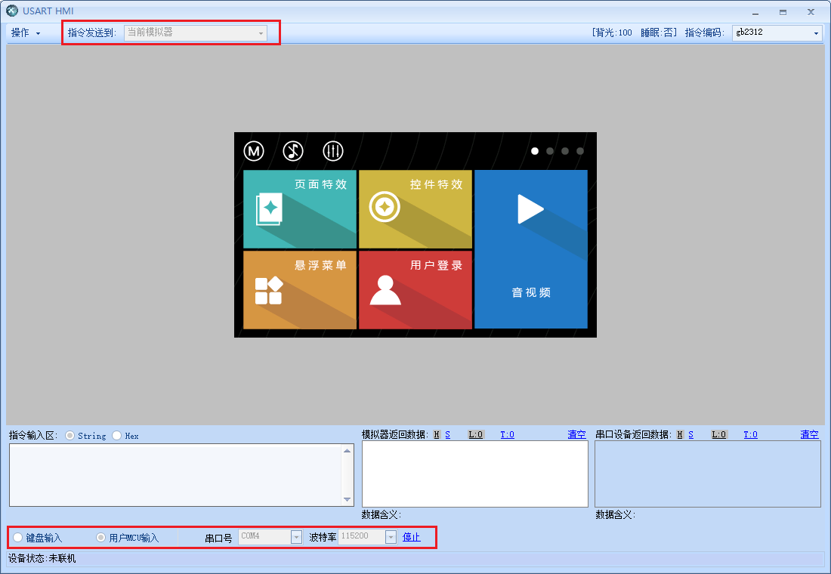Click 停止 to stop the serial connection
Screen dimensions: 831x574
tap(410, 537)
